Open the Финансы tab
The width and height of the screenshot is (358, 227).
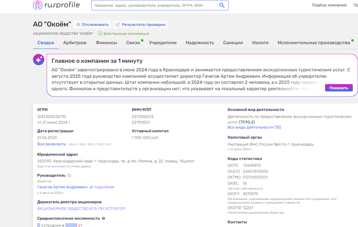(x=107, y=43)
